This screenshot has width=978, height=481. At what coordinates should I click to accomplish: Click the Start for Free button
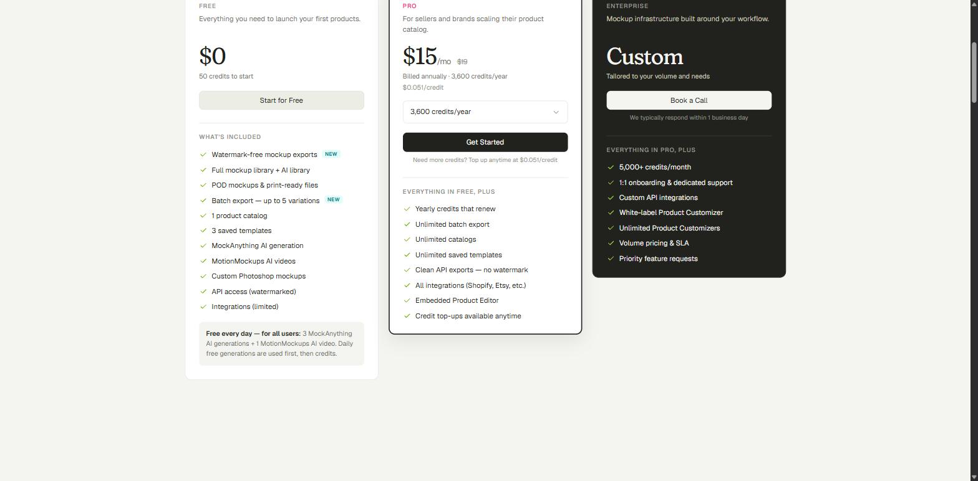coord(281,100)
